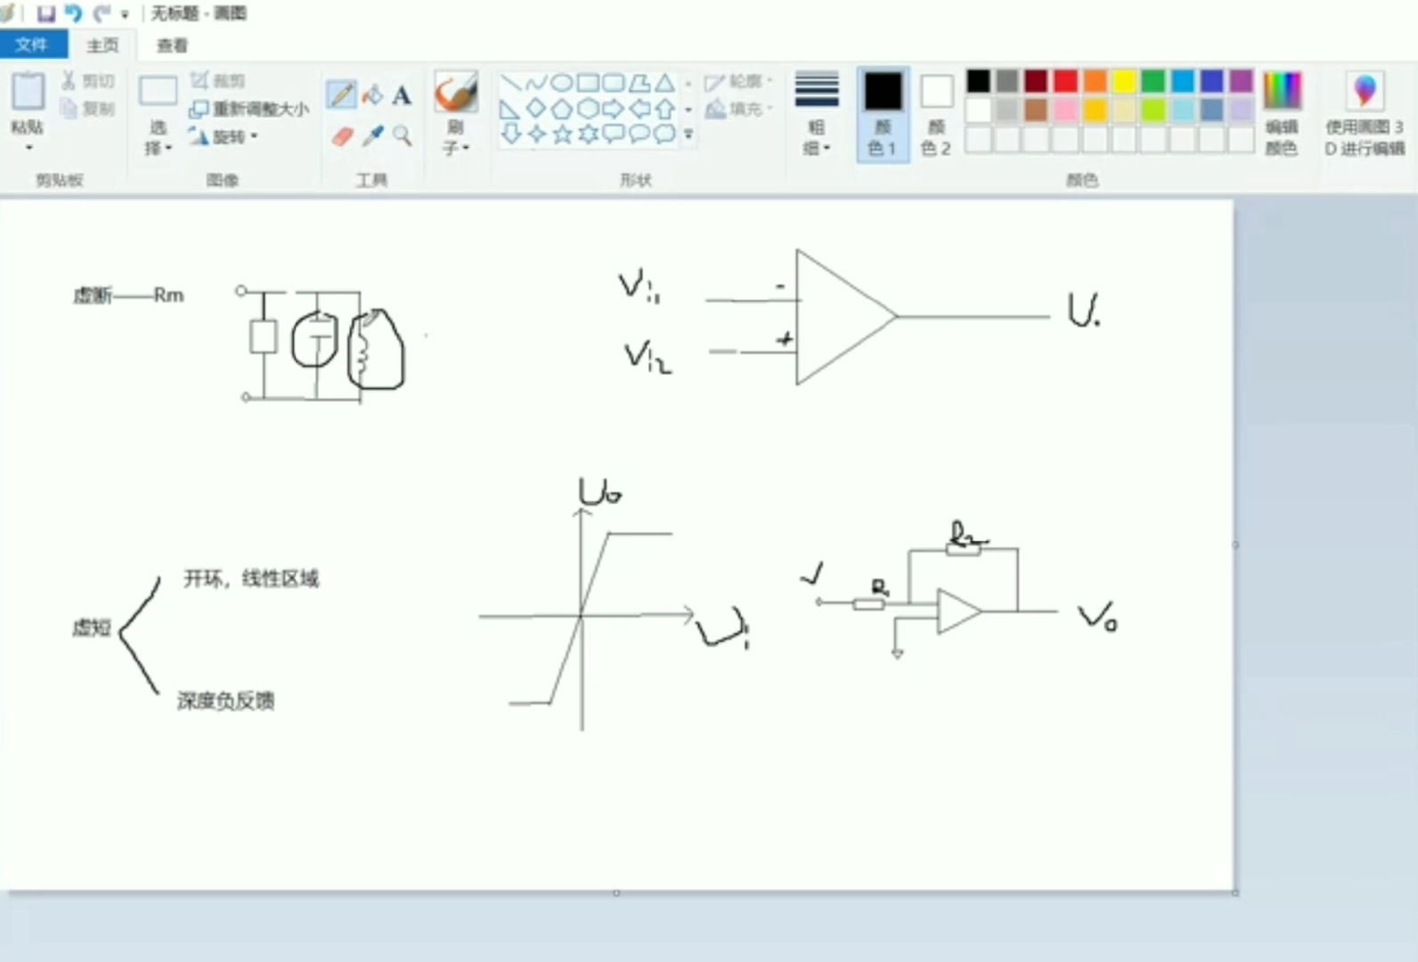
Task: Switch to the 主页 (Home) tab
Action: [102, 45]
